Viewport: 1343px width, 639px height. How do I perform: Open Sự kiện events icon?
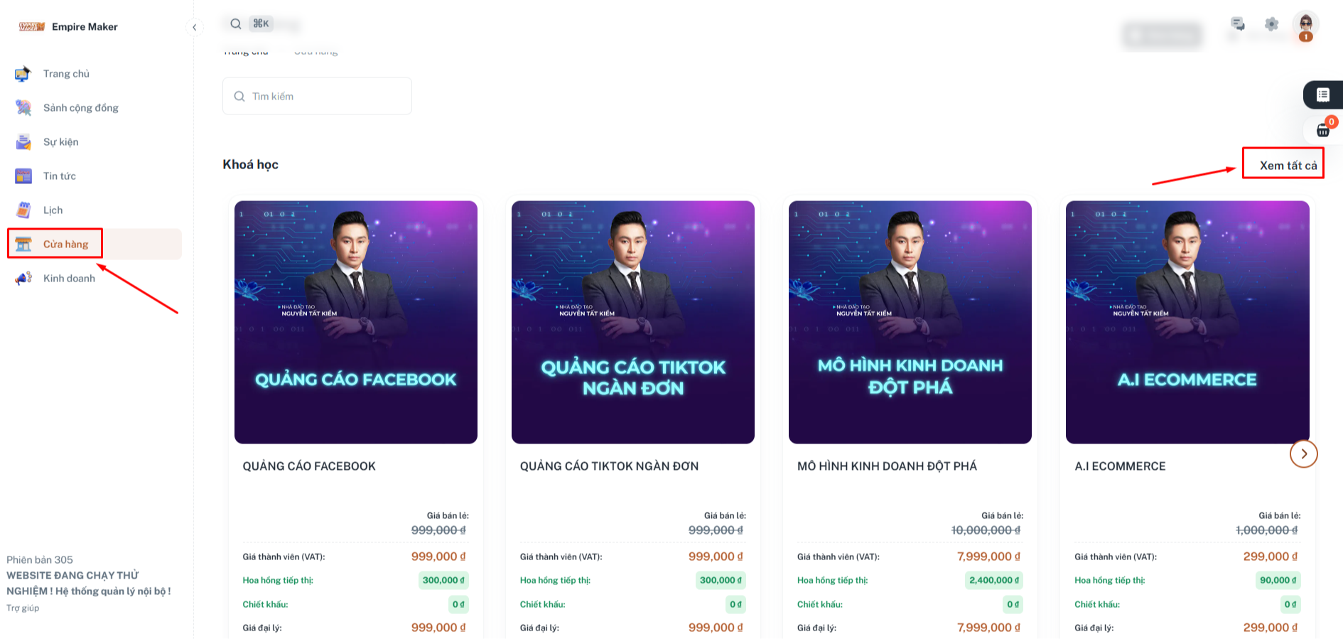coord(23,142)
